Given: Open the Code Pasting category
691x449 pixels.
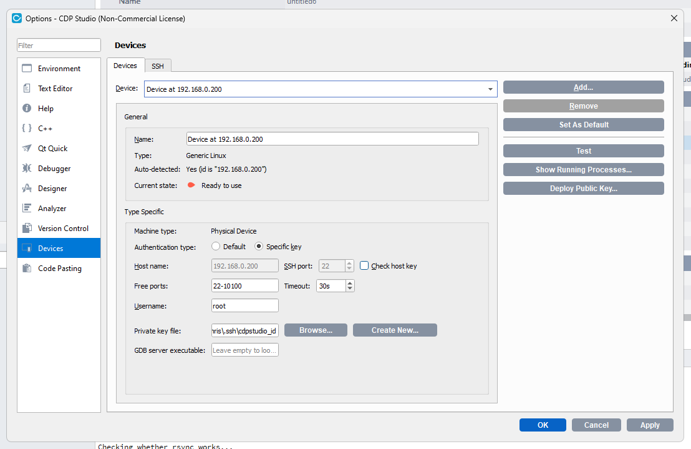Looking at the screenshot, I should coord(59,268).
